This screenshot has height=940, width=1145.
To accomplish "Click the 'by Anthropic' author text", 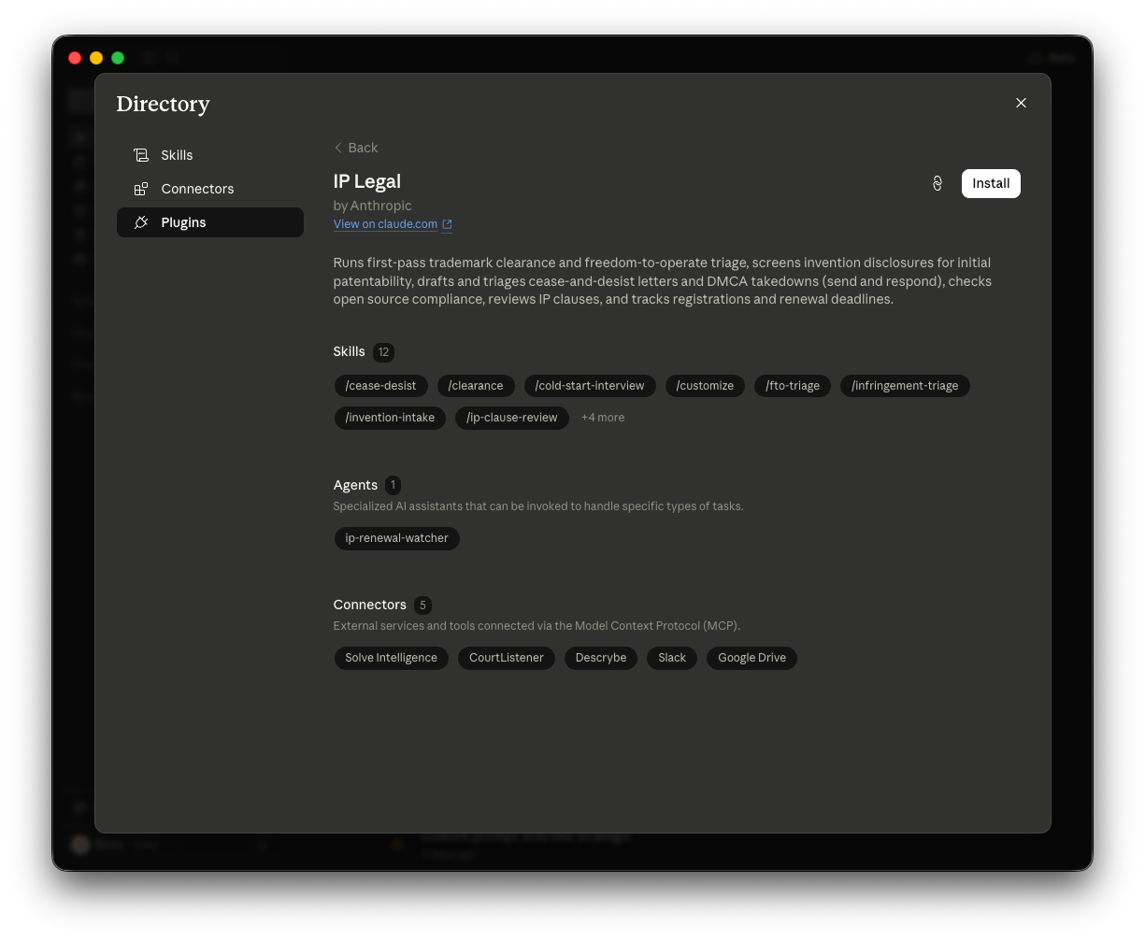I will coord(373,206).
